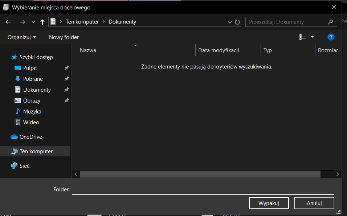Expand the view options dropdown arrow
347x216 pixels.
click(x=312, y=37)
